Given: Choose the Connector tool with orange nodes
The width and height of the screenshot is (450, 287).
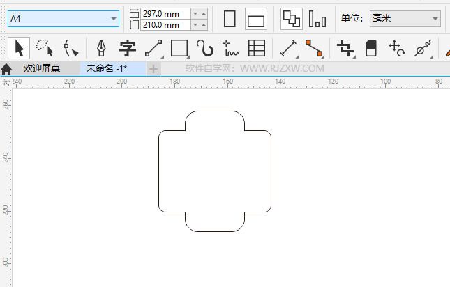Looking at the screenshot, I should click(x=315, y=48).
